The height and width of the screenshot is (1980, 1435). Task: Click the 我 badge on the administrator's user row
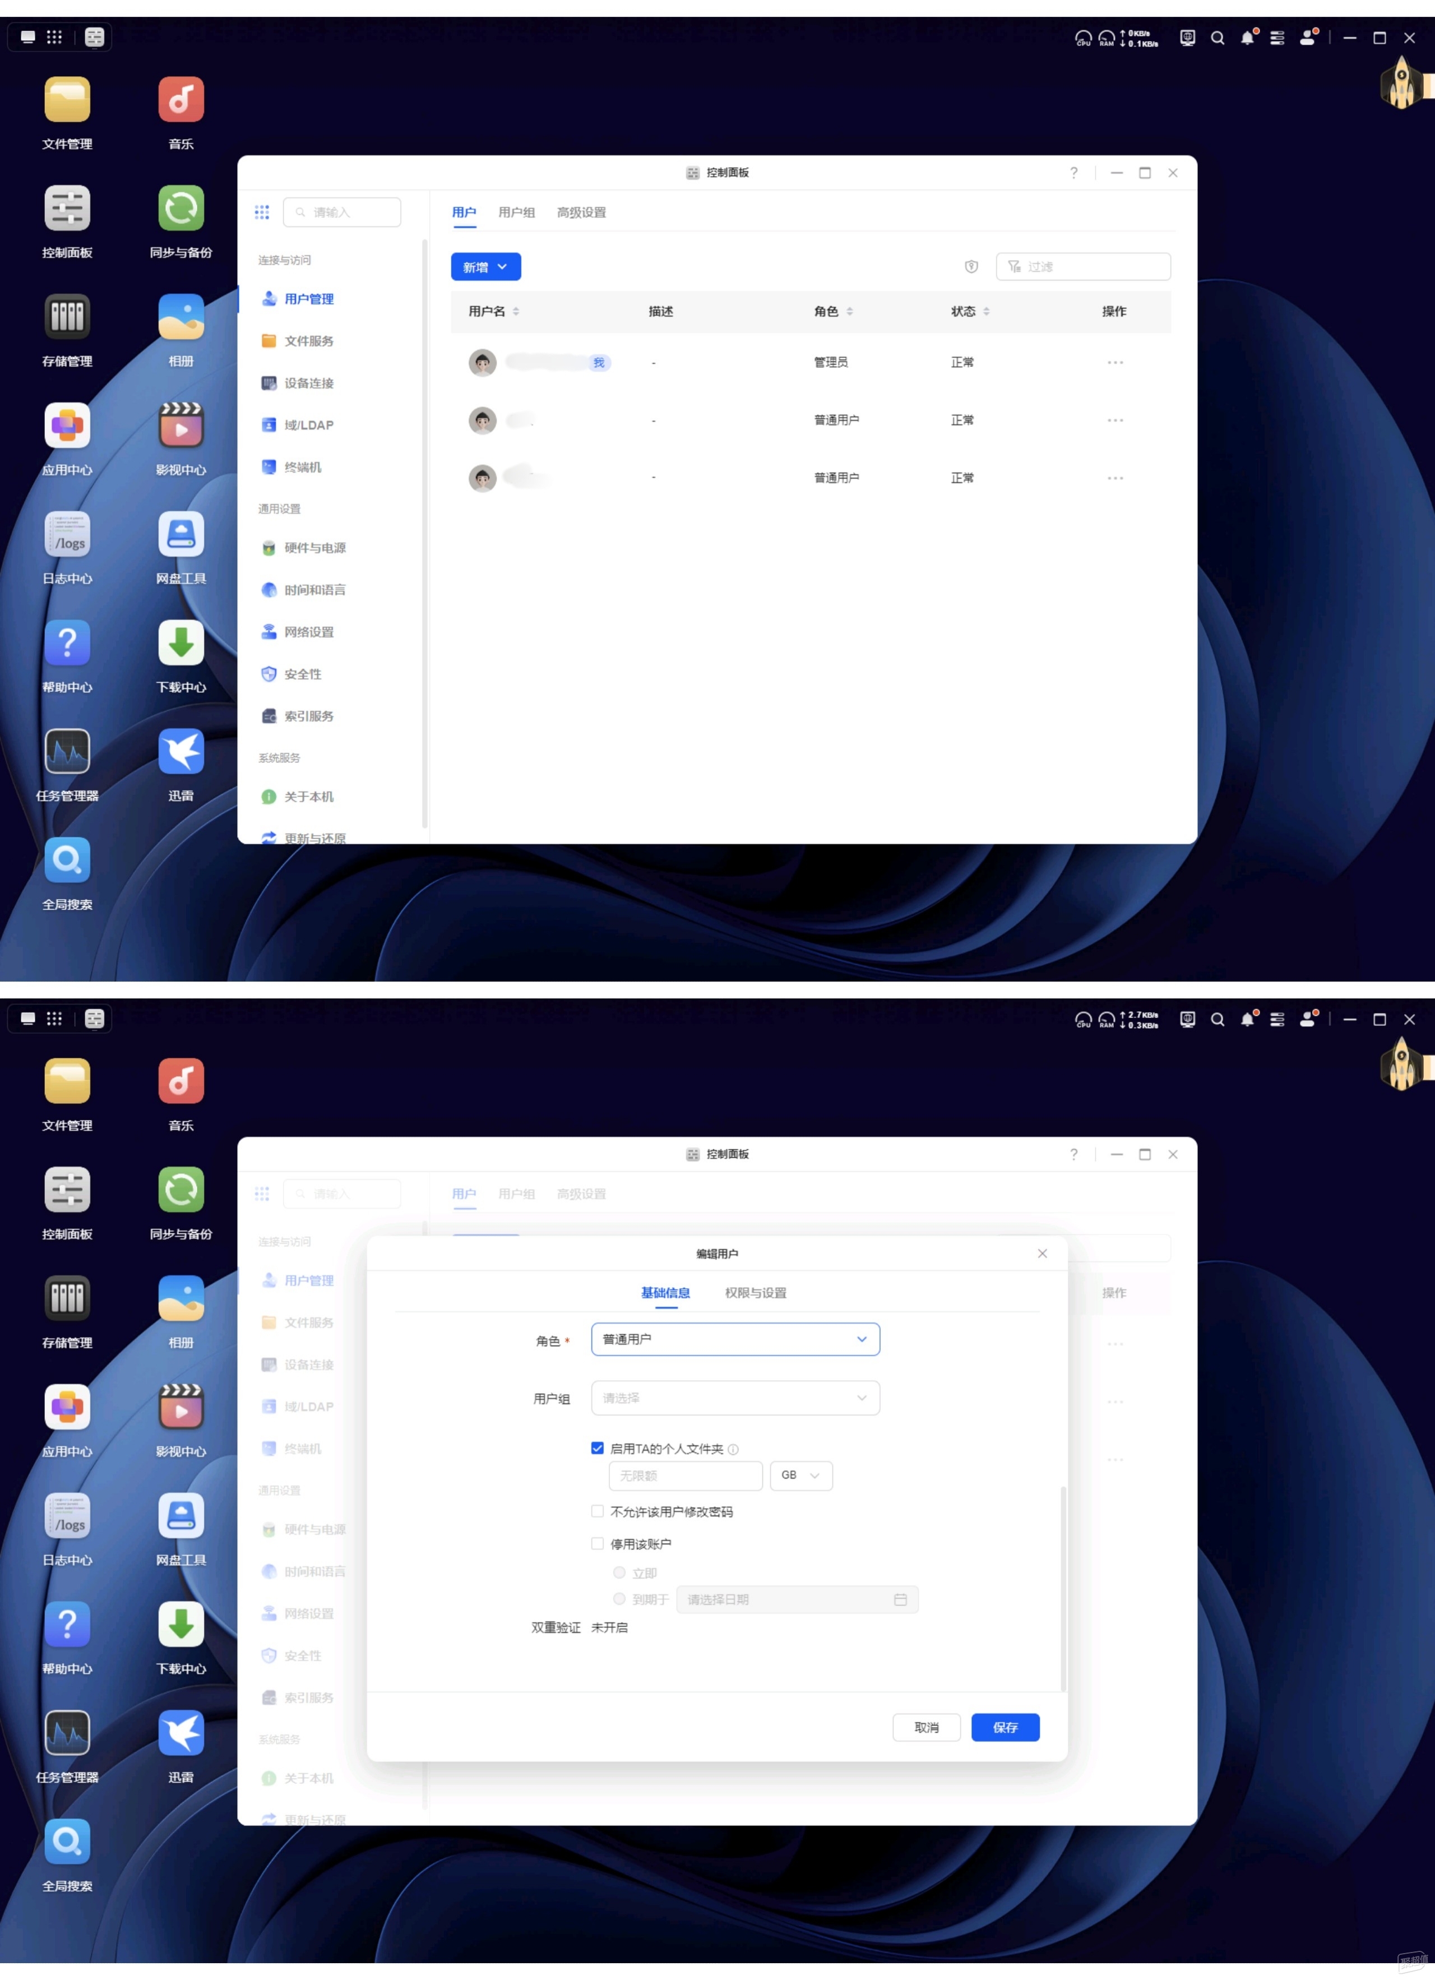599,362
